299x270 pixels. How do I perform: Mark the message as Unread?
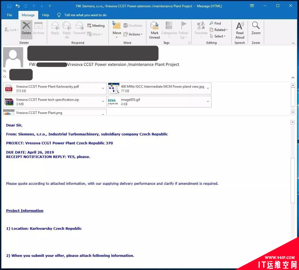click(x=155, y=30)
